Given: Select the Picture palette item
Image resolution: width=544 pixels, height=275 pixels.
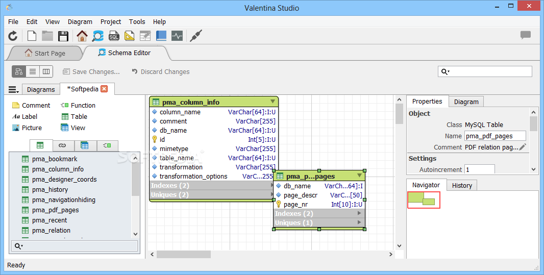Looking at the screenshot, I should coord(27,128).
